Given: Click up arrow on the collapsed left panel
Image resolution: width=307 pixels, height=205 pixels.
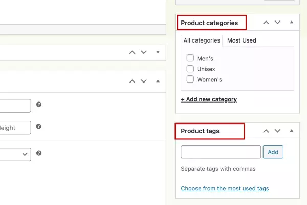Looking at the screenshot, I should coord(132,52).
